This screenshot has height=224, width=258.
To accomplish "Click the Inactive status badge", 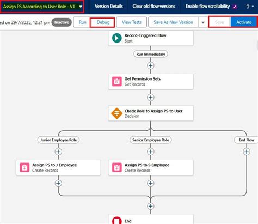I will (62, 22).
